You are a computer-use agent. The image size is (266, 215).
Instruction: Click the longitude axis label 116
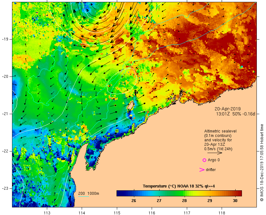point(152,213)
